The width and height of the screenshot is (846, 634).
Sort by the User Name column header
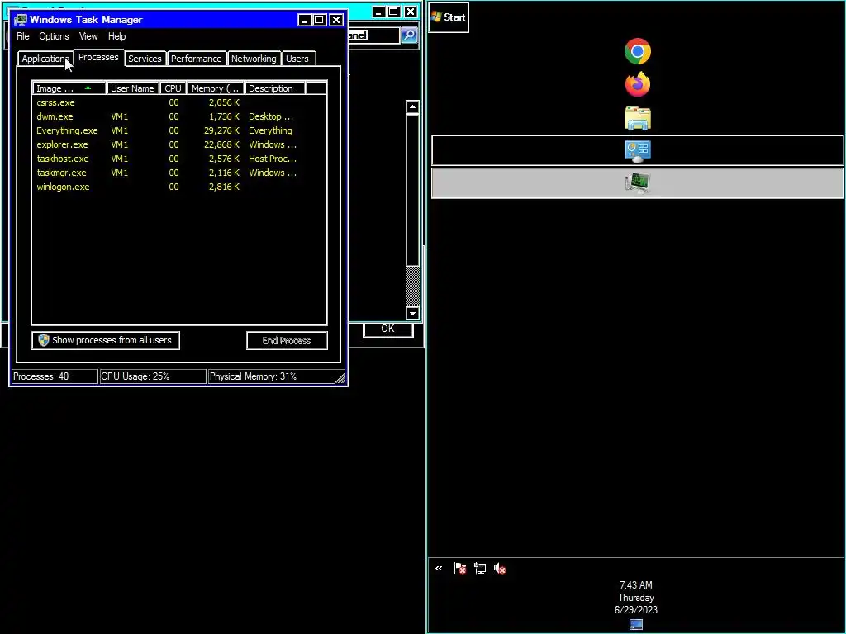[132, 88]
